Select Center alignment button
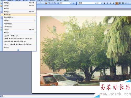The width and height of the screenshot is (131, 98). [120, 3]
